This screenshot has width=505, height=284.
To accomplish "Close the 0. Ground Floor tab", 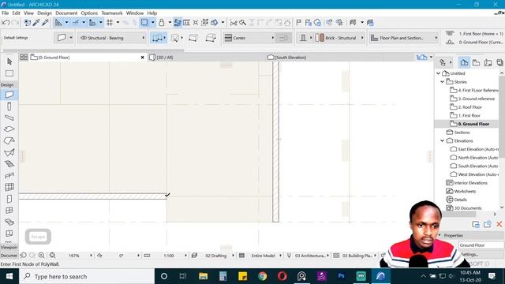I will click(142, 58).
